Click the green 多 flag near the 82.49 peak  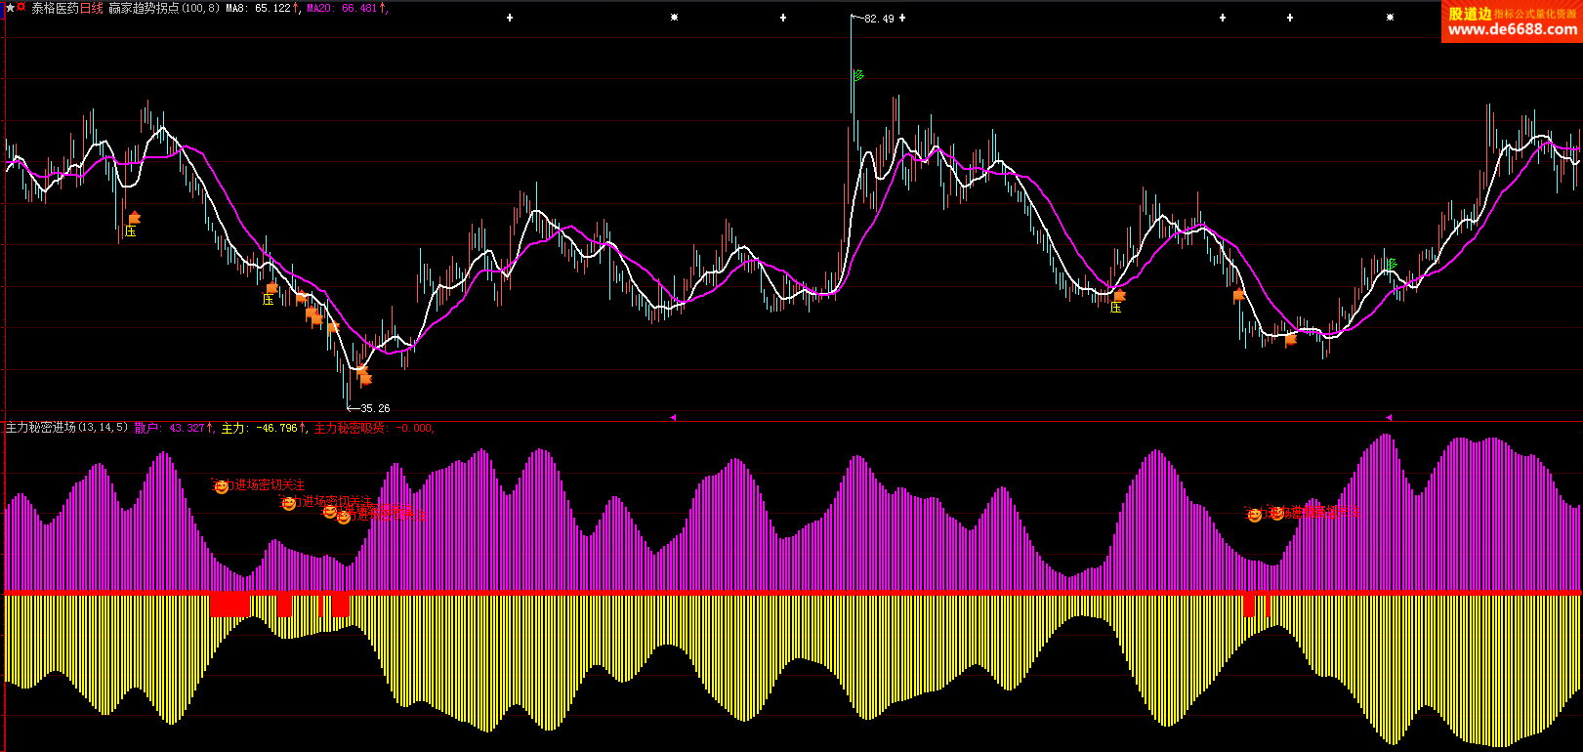click(x=858, y=75)
